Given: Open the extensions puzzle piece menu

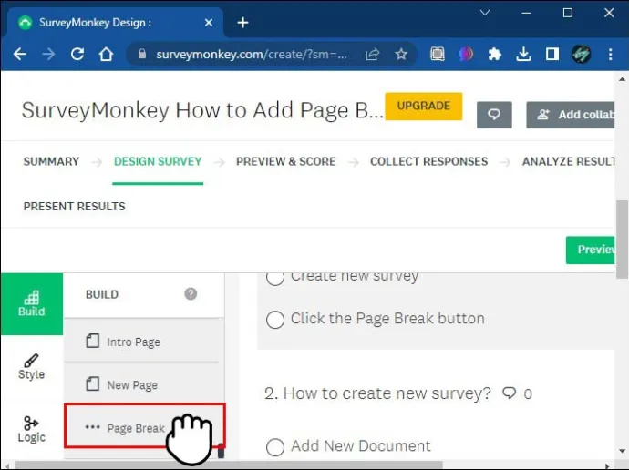Looking at the screenshot, I should pyautogui.click(x=495, y=54).
